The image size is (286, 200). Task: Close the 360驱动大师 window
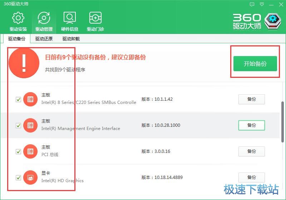[x=281, y=4]
